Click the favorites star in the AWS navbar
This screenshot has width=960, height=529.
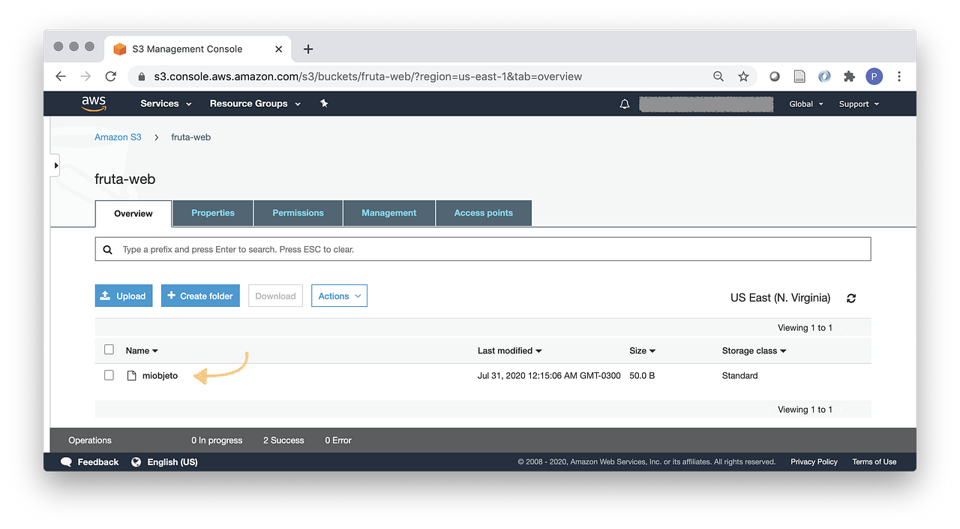click(324, 104)
